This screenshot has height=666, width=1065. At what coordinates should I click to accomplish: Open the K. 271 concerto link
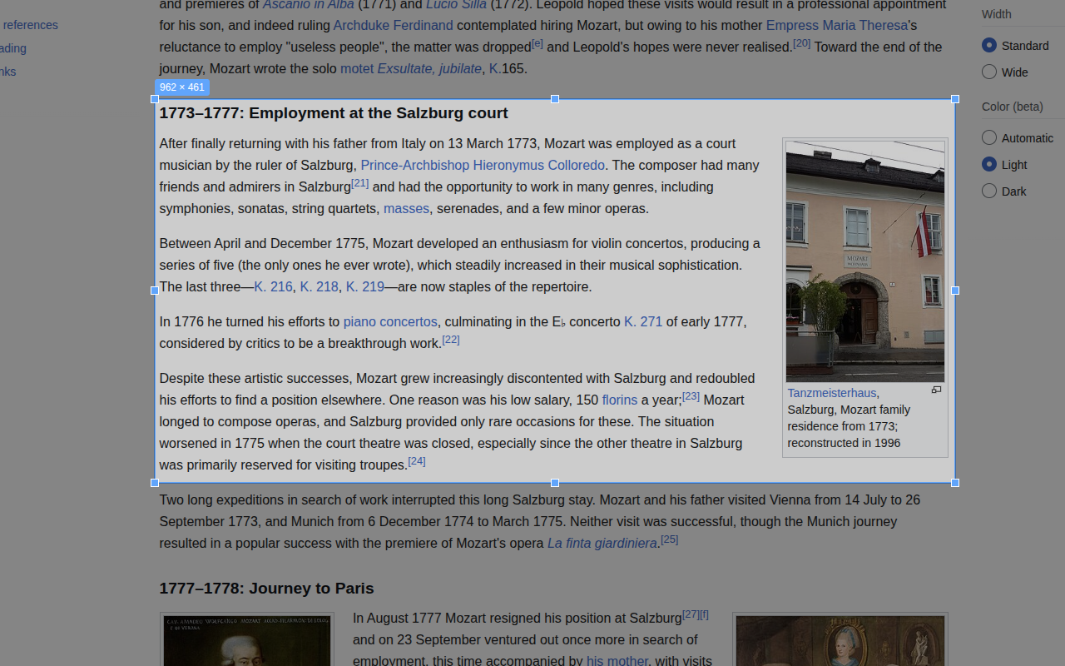point(642,321)
